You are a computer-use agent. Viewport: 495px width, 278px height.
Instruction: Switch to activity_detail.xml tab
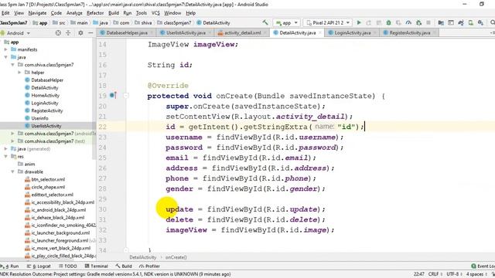(242, 32)
